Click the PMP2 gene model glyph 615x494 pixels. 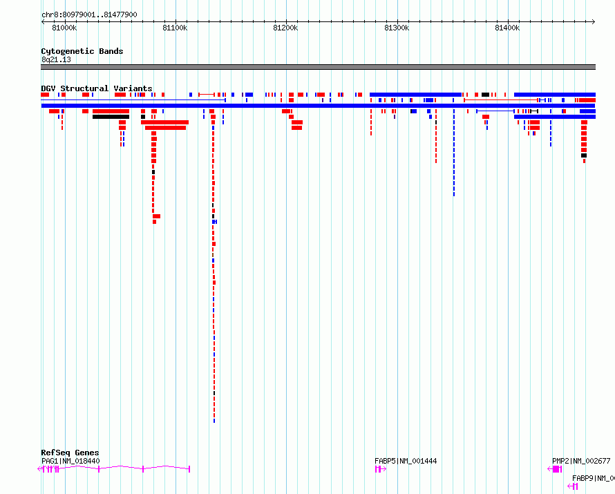(555, 469)
